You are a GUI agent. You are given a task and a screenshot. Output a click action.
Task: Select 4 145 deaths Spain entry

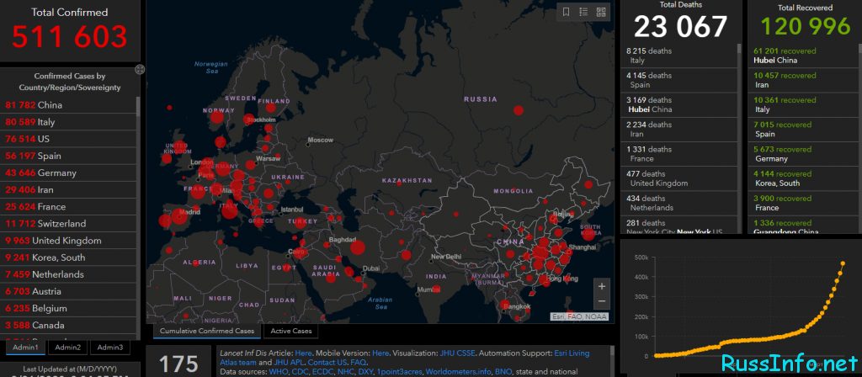(x=679, y=80)
